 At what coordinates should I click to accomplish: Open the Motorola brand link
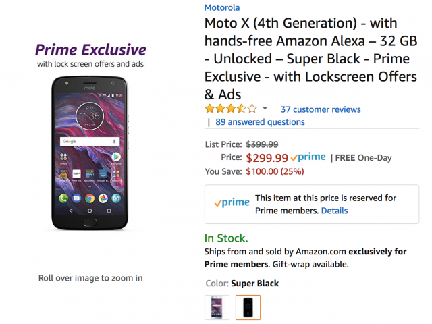click(222, 8)
